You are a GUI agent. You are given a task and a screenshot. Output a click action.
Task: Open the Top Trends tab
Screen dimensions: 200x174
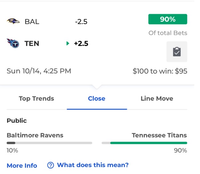pos(37,99)
